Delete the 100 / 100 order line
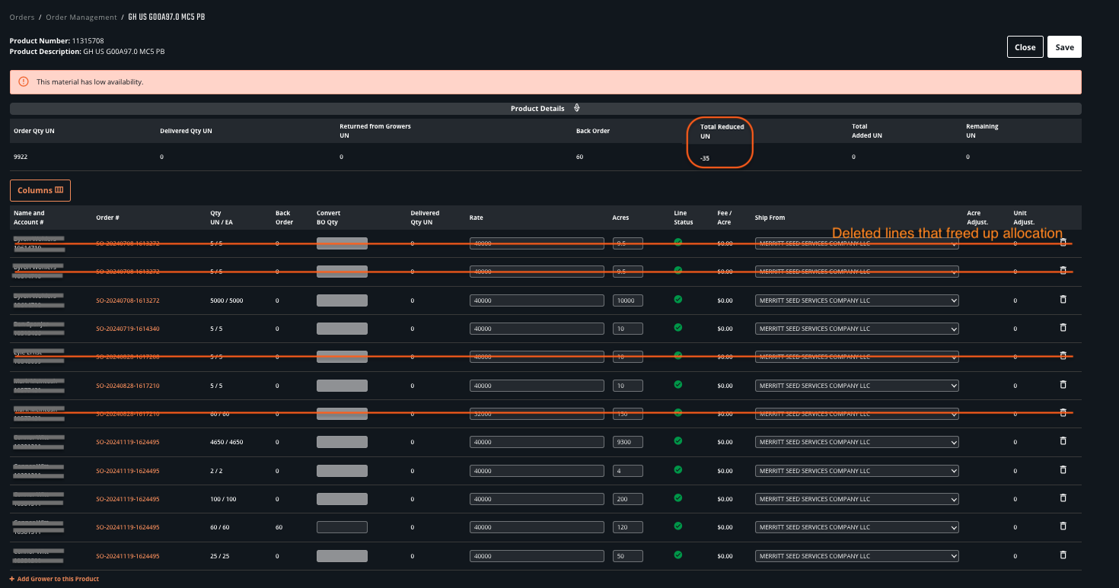Screen dimensions: 1119x588 pyautogui.click(x=1063, y=497)
